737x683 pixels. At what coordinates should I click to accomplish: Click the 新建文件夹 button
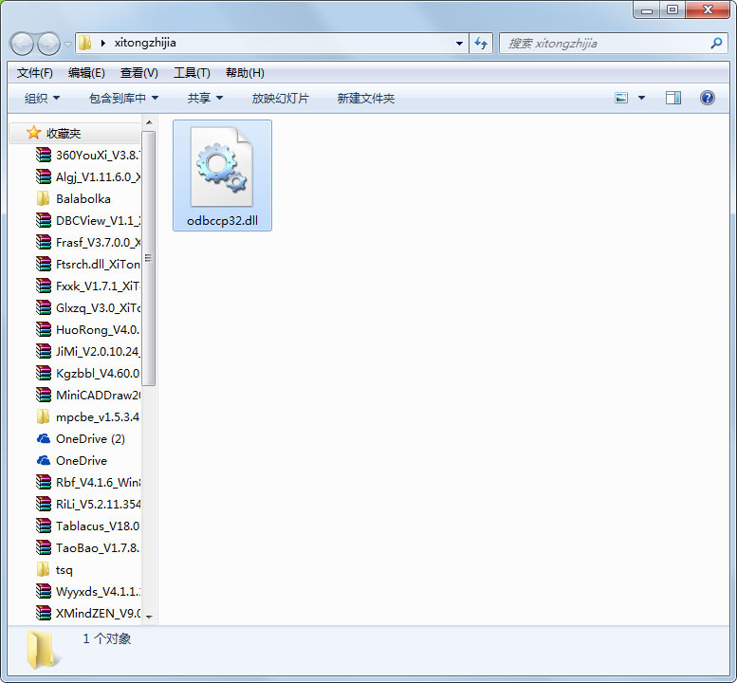coord(365,98)
